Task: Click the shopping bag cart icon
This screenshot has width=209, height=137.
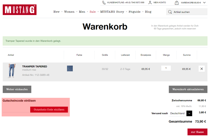Action: [177, 3]
